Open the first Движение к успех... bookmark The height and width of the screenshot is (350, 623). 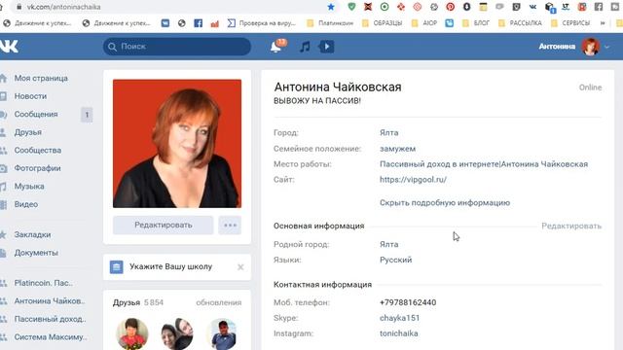pos(37,23)
